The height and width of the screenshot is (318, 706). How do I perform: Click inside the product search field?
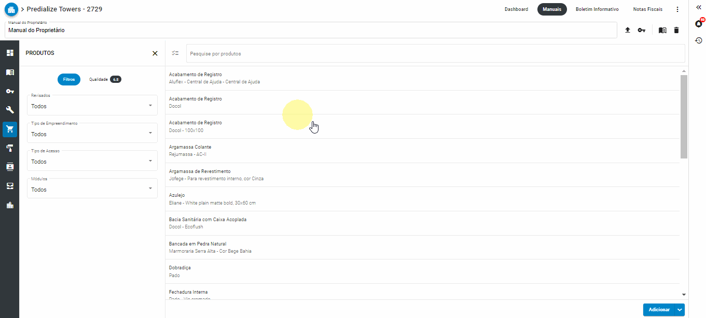(x=363, y=53)
